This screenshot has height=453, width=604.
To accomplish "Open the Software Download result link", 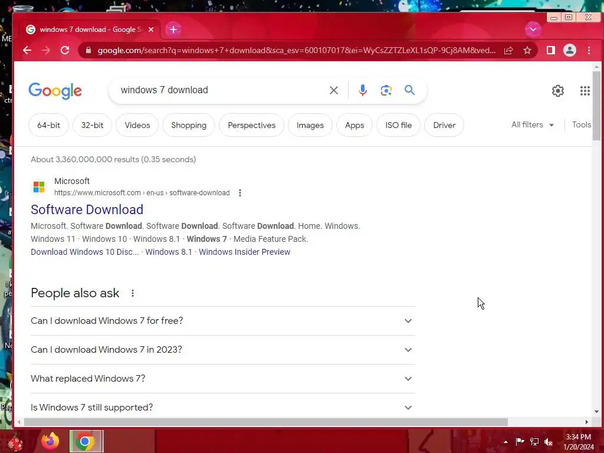I will pyautogui.click(x=87, y=209).
